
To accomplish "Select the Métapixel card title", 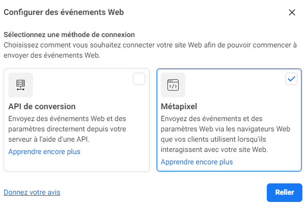I will click(x=179, y=106).
